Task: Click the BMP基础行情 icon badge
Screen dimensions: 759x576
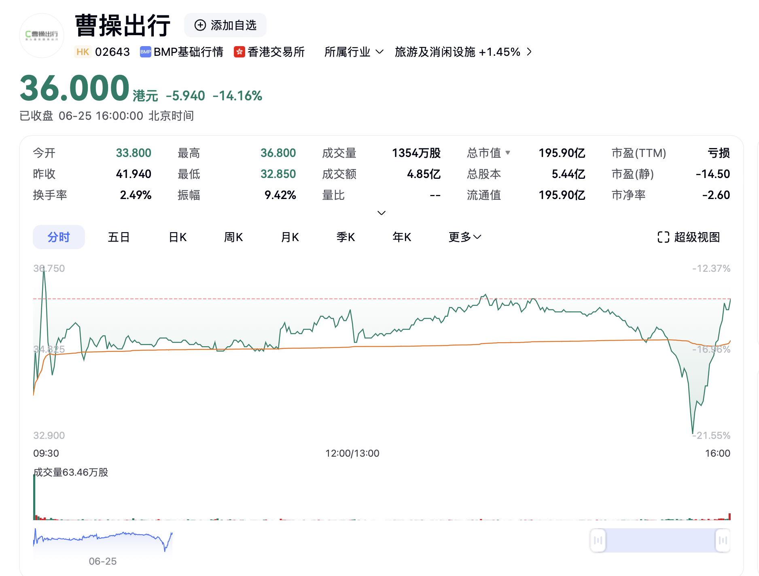Action: pos(146,52)
